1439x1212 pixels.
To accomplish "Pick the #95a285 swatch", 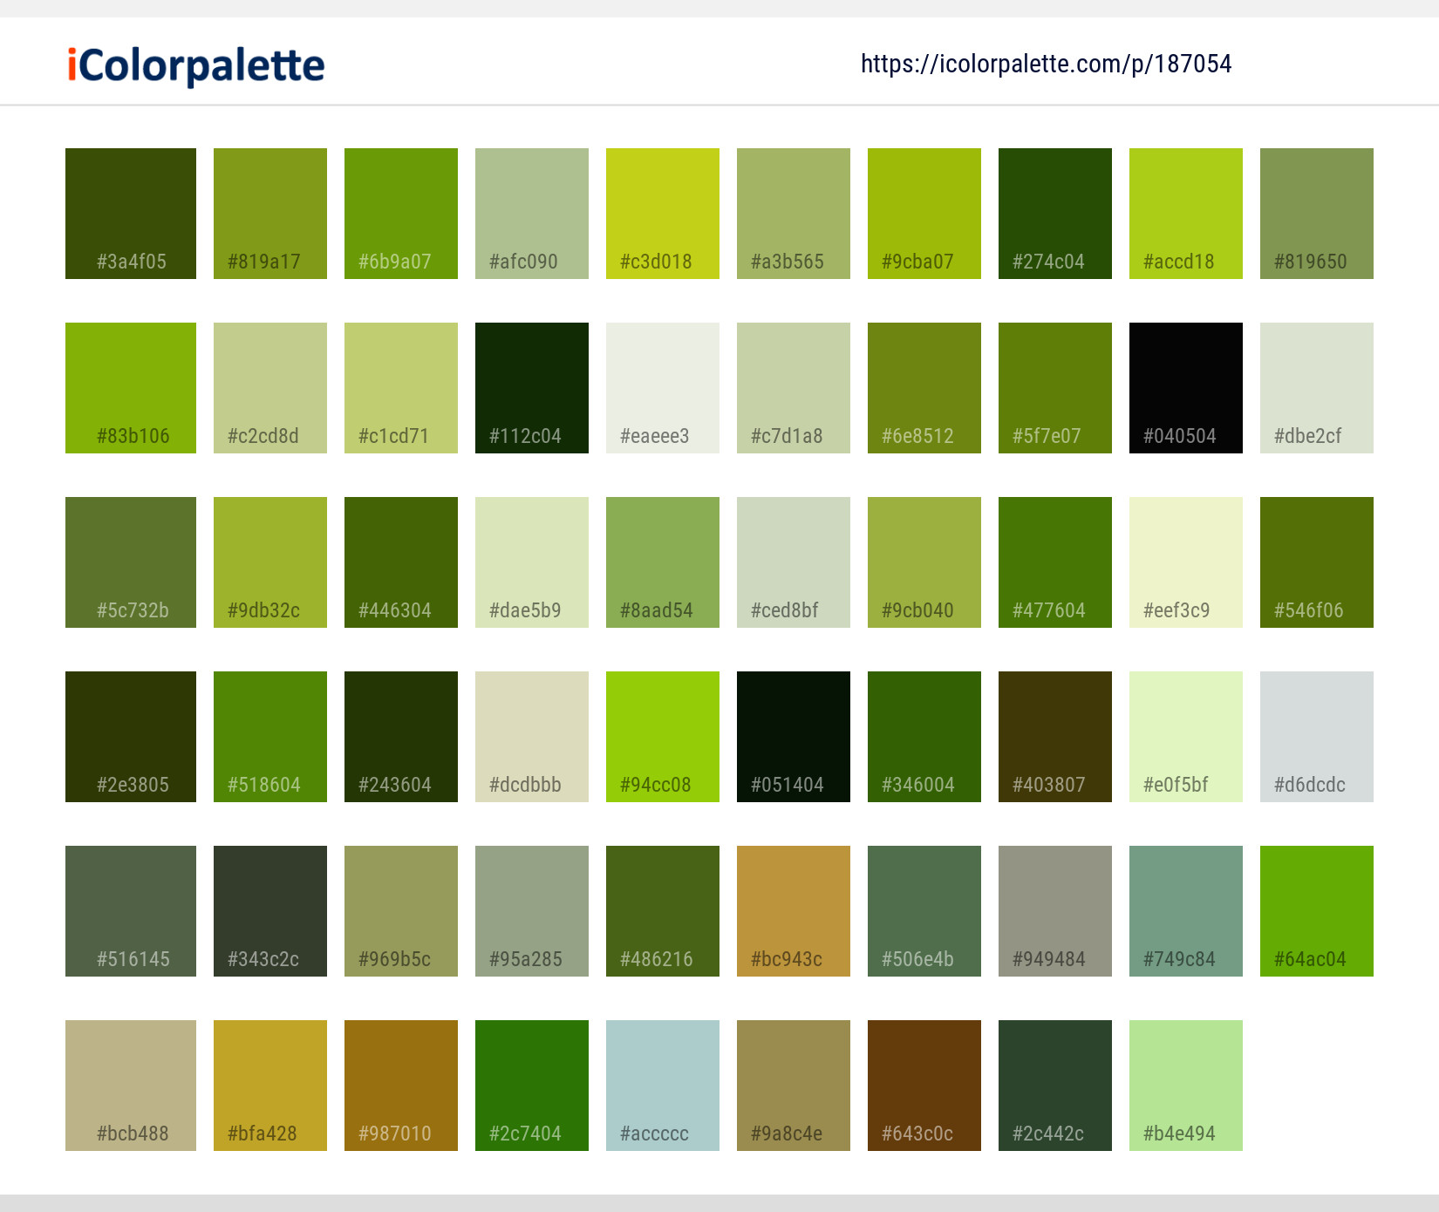I will coord(532,911).
